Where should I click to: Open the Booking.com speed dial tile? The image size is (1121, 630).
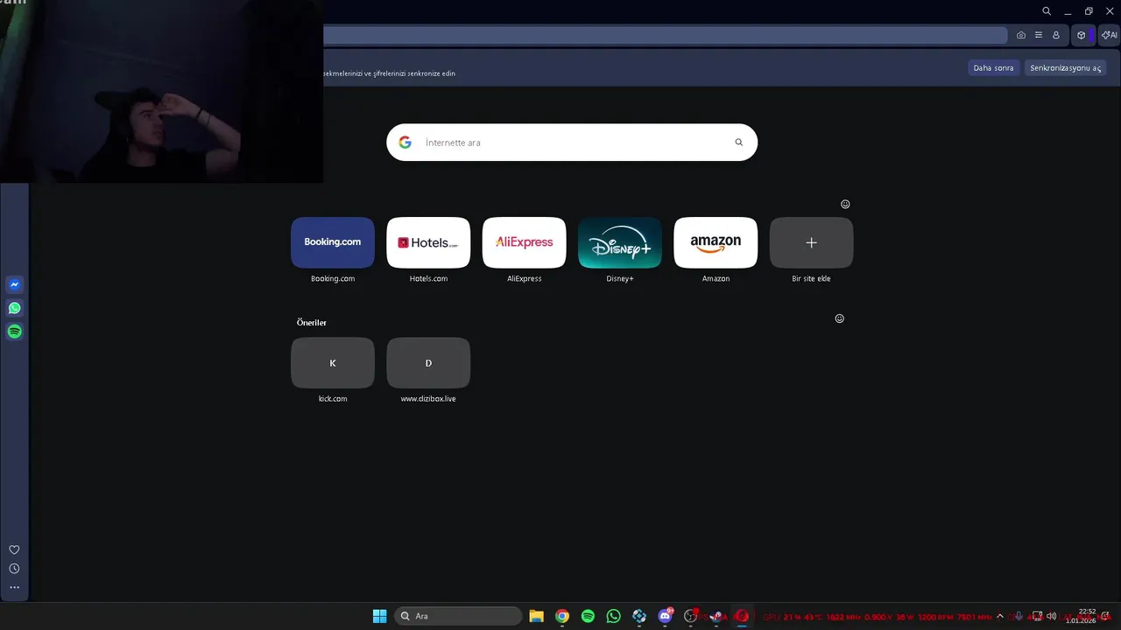point(333,242)
